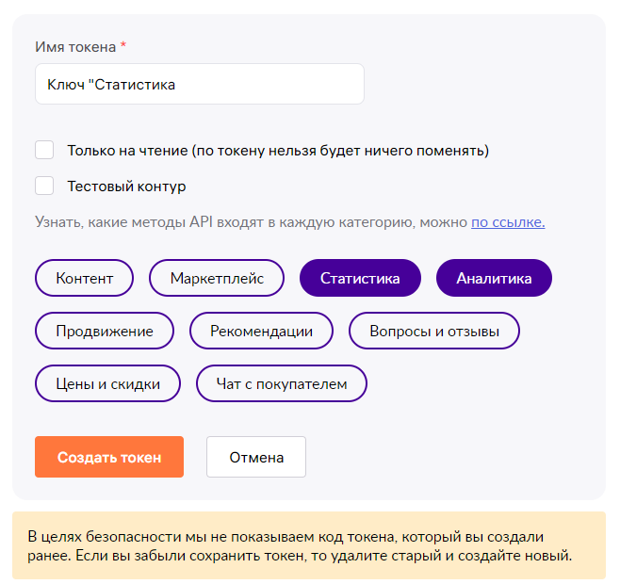Deselect the "Статистика" category chip

(360, 278)
